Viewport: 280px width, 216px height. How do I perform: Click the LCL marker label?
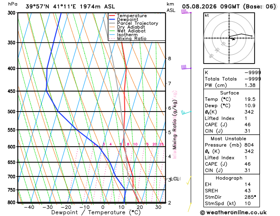point(174,179)
